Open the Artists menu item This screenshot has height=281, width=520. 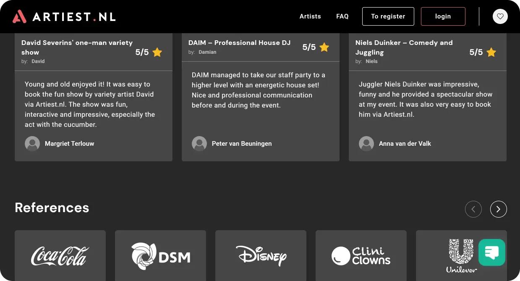(x=310, y=16)
